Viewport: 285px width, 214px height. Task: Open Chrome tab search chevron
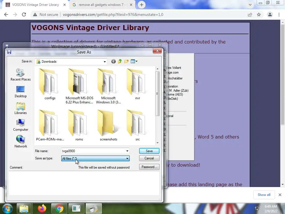(250, 5)
